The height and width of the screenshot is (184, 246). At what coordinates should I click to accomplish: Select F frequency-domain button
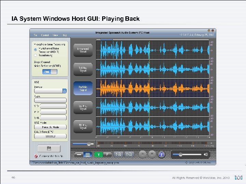pyautogui.click(x=107, y=155)
